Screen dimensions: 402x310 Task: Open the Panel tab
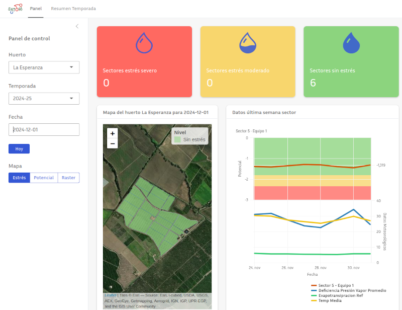point(36,9)
